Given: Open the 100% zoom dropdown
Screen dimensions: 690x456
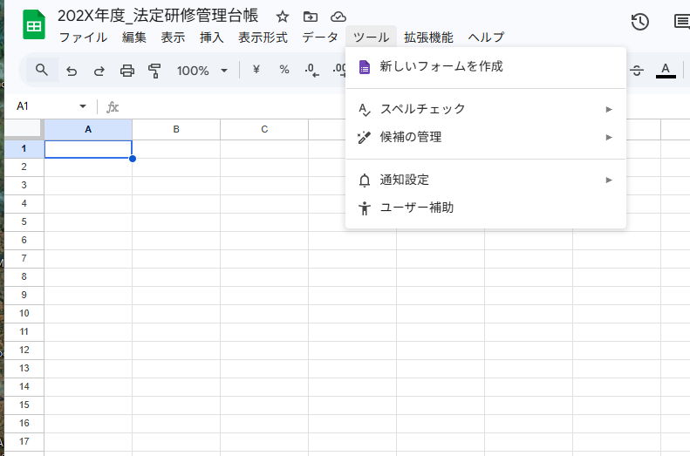Looking at the screenshot, I should 202,71.
